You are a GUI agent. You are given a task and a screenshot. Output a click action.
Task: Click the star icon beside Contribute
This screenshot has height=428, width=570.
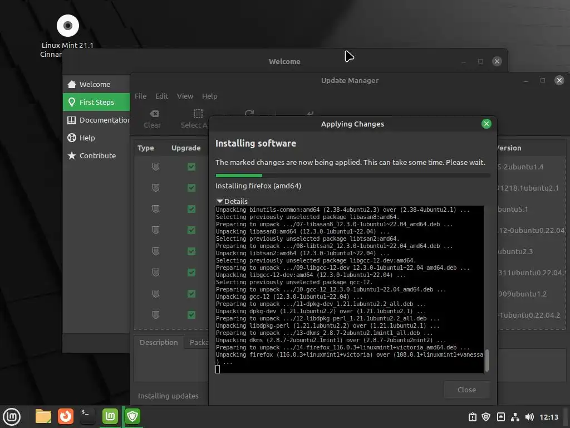pyautogui.click(x=72, y=155)
